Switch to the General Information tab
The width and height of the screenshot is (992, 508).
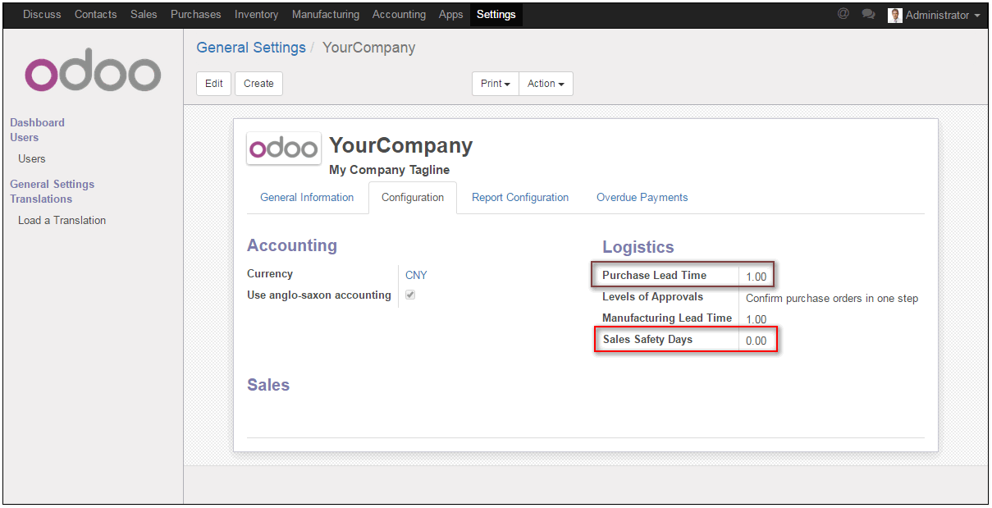click(x=307, y=198)
